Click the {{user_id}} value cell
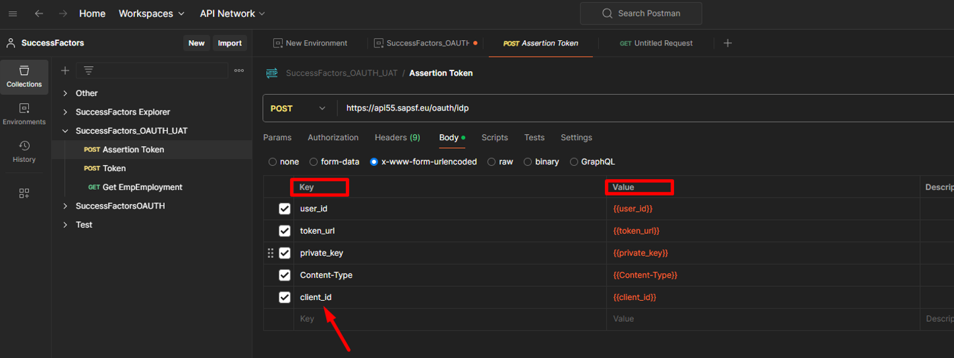The height and width of the screenshot is (358, 954). point(763,209)
